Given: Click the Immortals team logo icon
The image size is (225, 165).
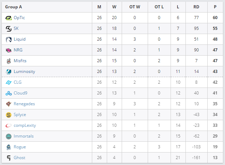Looking at the screenshot, I should click(x=9, y=136).
